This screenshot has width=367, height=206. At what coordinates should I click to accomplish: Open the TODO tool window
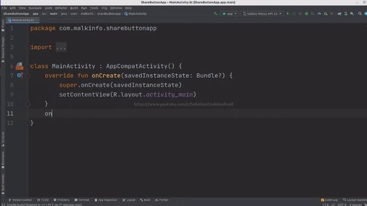(43, 200)
